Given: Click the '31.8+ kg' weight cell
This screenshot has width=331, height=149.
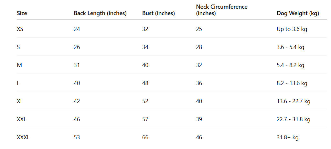Looking at the screenshot, I should coord(288,137).
